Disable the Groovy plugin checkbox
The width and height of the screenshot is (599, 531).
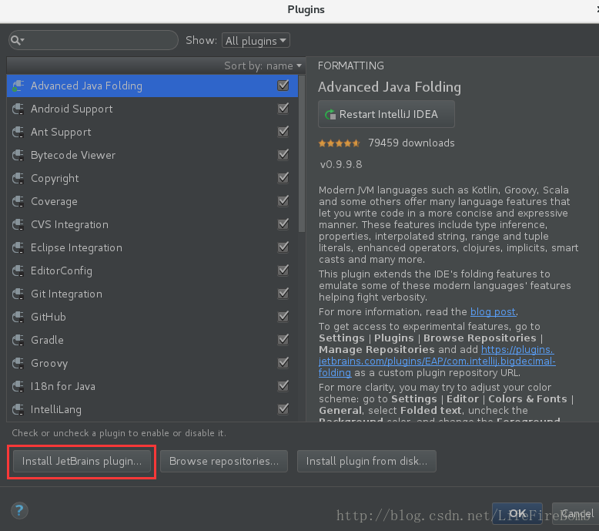click(283, 363)
